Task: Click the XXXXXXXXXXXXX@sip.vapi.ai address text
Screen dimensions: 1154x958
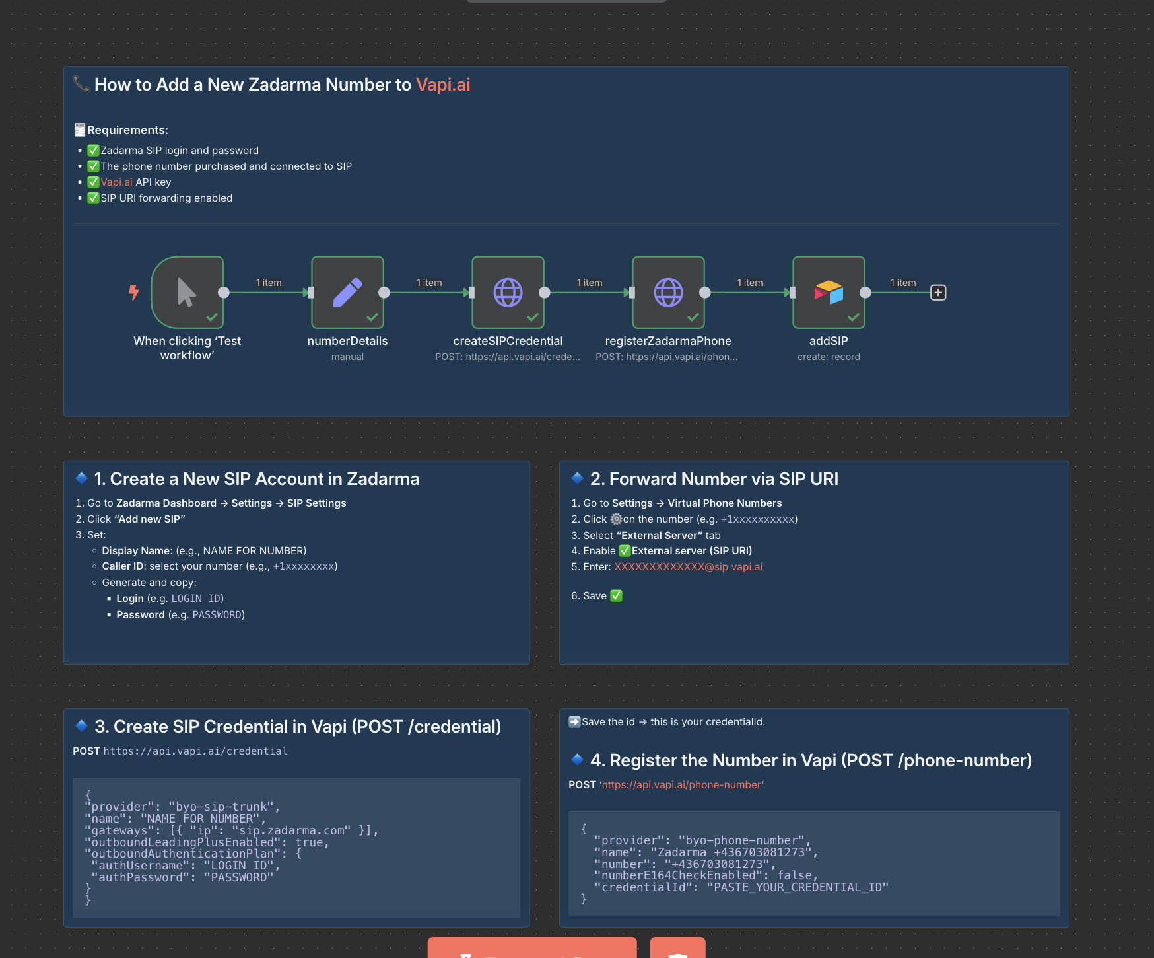Action: pyautogui.click(x=687, y=566)
